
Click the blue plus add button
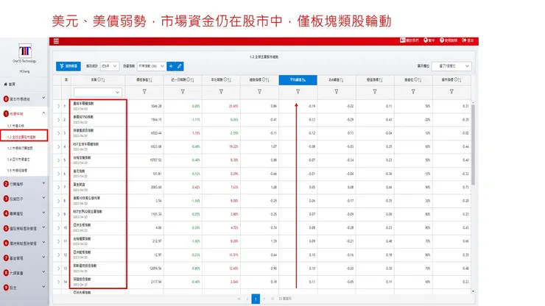click(x=171, y=66)
